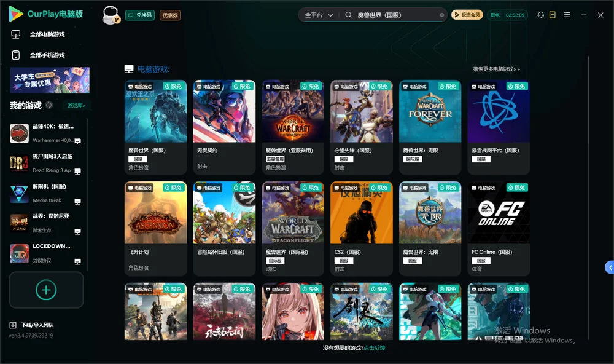614x364 pixels.
Task: Open the 极速会员 membership button
Action: [x=467, y=15]
